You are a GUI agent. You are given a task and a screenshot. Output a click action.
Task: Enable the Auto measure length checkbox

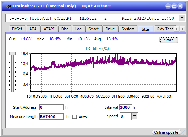[75, 117]
